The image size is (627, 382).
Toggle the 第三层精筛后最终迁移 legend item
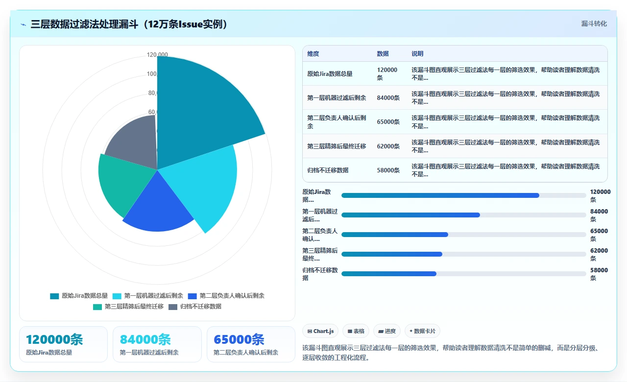[x=128, y=307]
